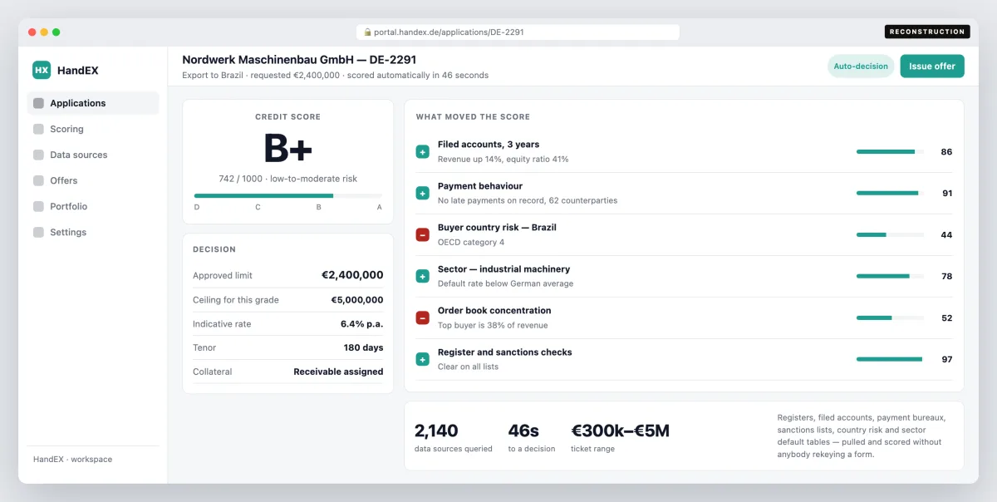This screenshot has height=502, width=997.
Task: Click the 742 / 1000 low-to-moderate risk text
Action: coord(288,179)
